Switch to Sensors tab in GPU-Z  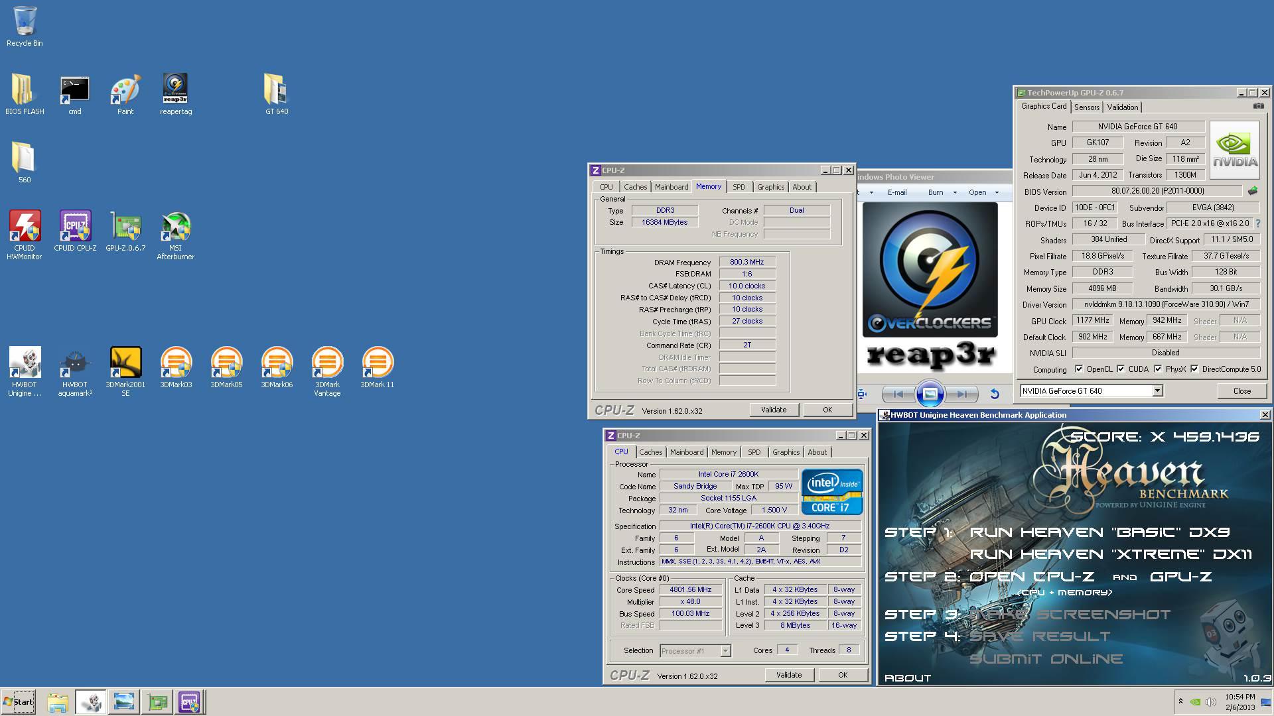[1087, 107]
